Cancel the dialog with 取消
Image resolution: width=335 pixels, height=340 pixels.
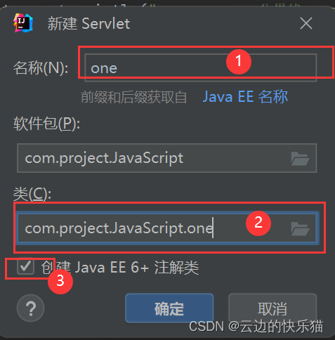[272, 308]
